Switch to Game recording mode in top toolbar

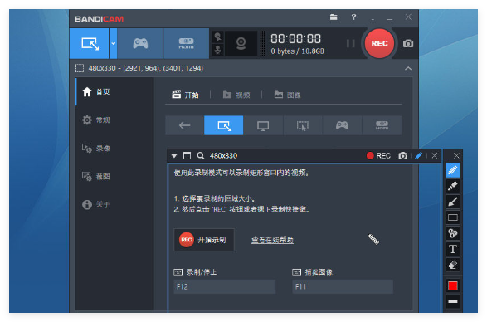pyautogui.click(x=140, y=43)
